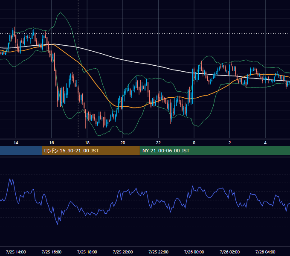Click the 7/25 14:00 time label

pos(16,252)
